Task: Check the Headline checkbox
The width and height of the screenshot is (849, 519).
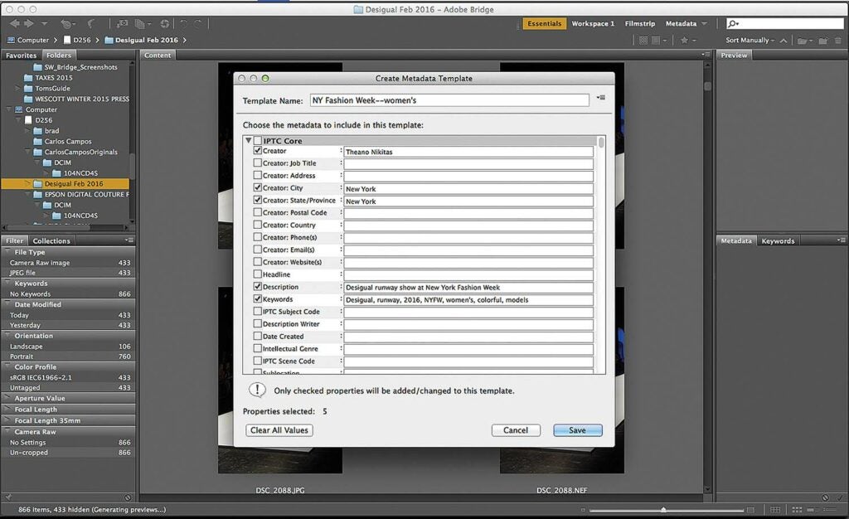Action: click(258, 274)
